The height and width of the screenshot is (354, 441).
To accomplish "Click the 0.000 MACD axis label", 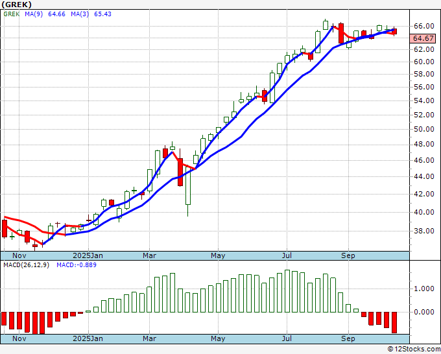I will [424, 312].
